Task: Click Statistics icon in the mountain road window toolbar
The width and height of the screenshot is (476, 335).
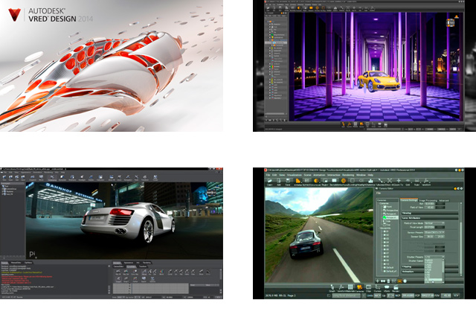Action: click(x=370, y=181)
